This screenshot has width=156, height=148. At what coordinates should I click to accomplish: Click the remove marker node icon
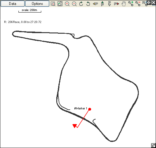coord(138,4)
